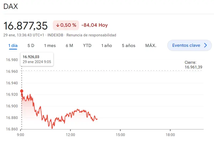Select the 1 mes range tab
214x142 pixels.
(x=50, y=46)
